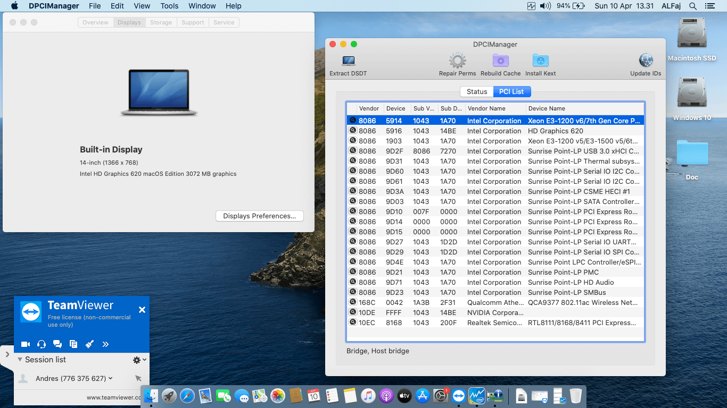Viewport: 727px width, 408px height.
Task: Click the Displays Preferences button
Action: 259,216
